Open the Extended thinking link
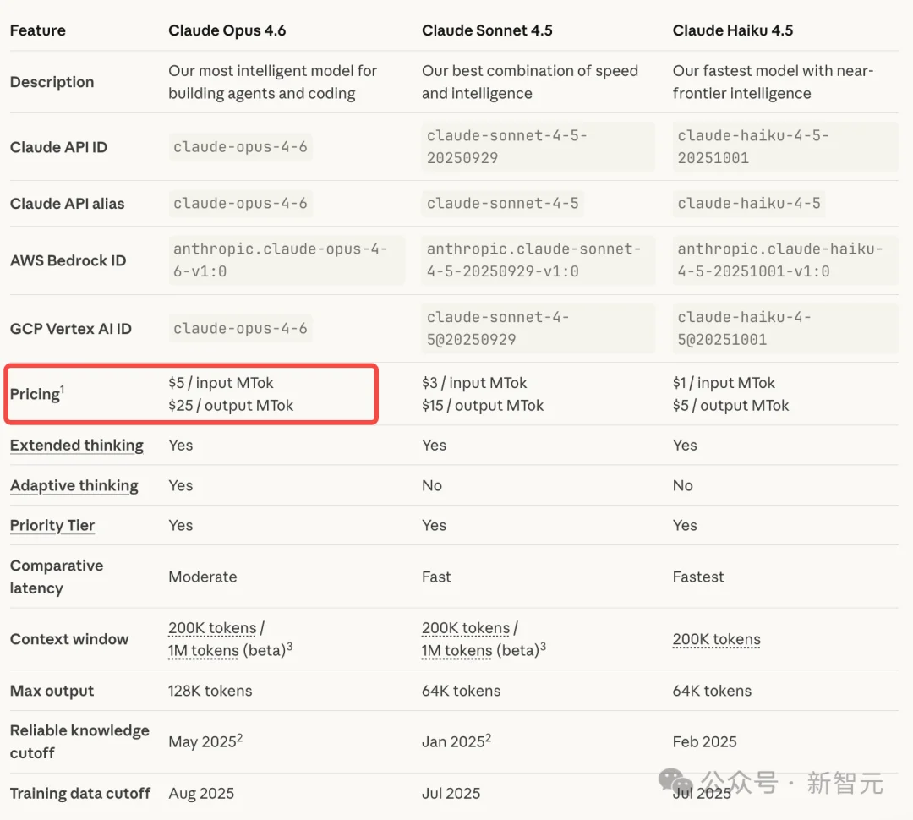This screenshot has width=913, height=820. pyautogui.click(x=77, y=446)
